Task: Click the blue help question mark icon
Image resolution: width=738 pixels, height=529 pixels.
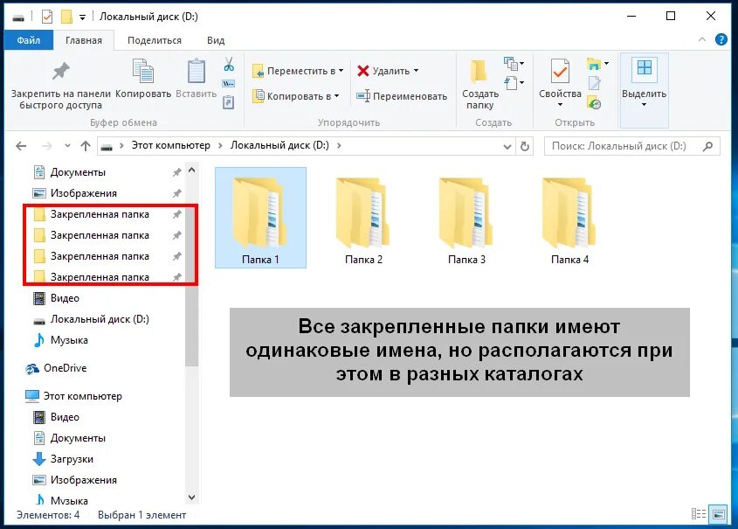Action: pyautogui.click(x=721, y=39)
